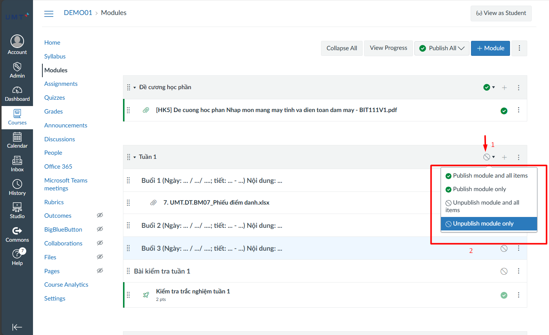Open the Publish All dropdown
The width and height of the screenshot is (549, 335).
(x=442, y=48)
